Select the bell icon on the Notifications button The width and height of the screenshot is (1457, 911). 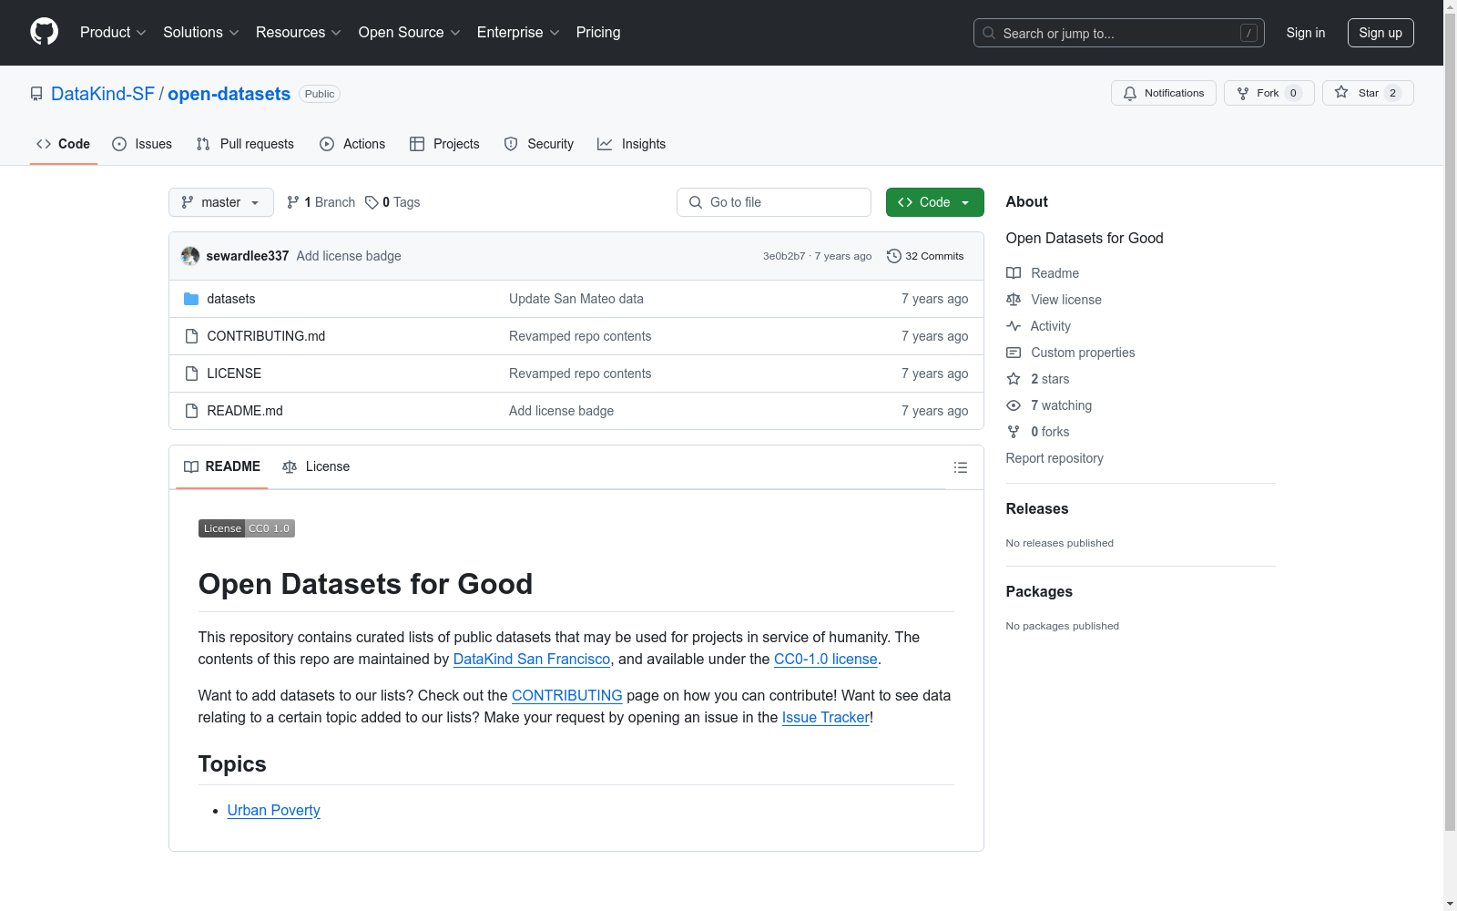1130,93
